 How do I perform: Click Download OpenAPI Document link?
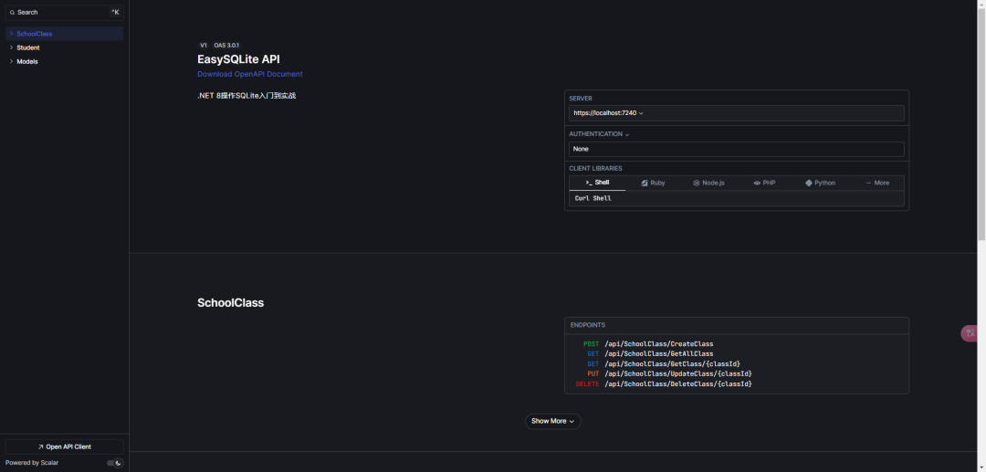coord(249,74)
